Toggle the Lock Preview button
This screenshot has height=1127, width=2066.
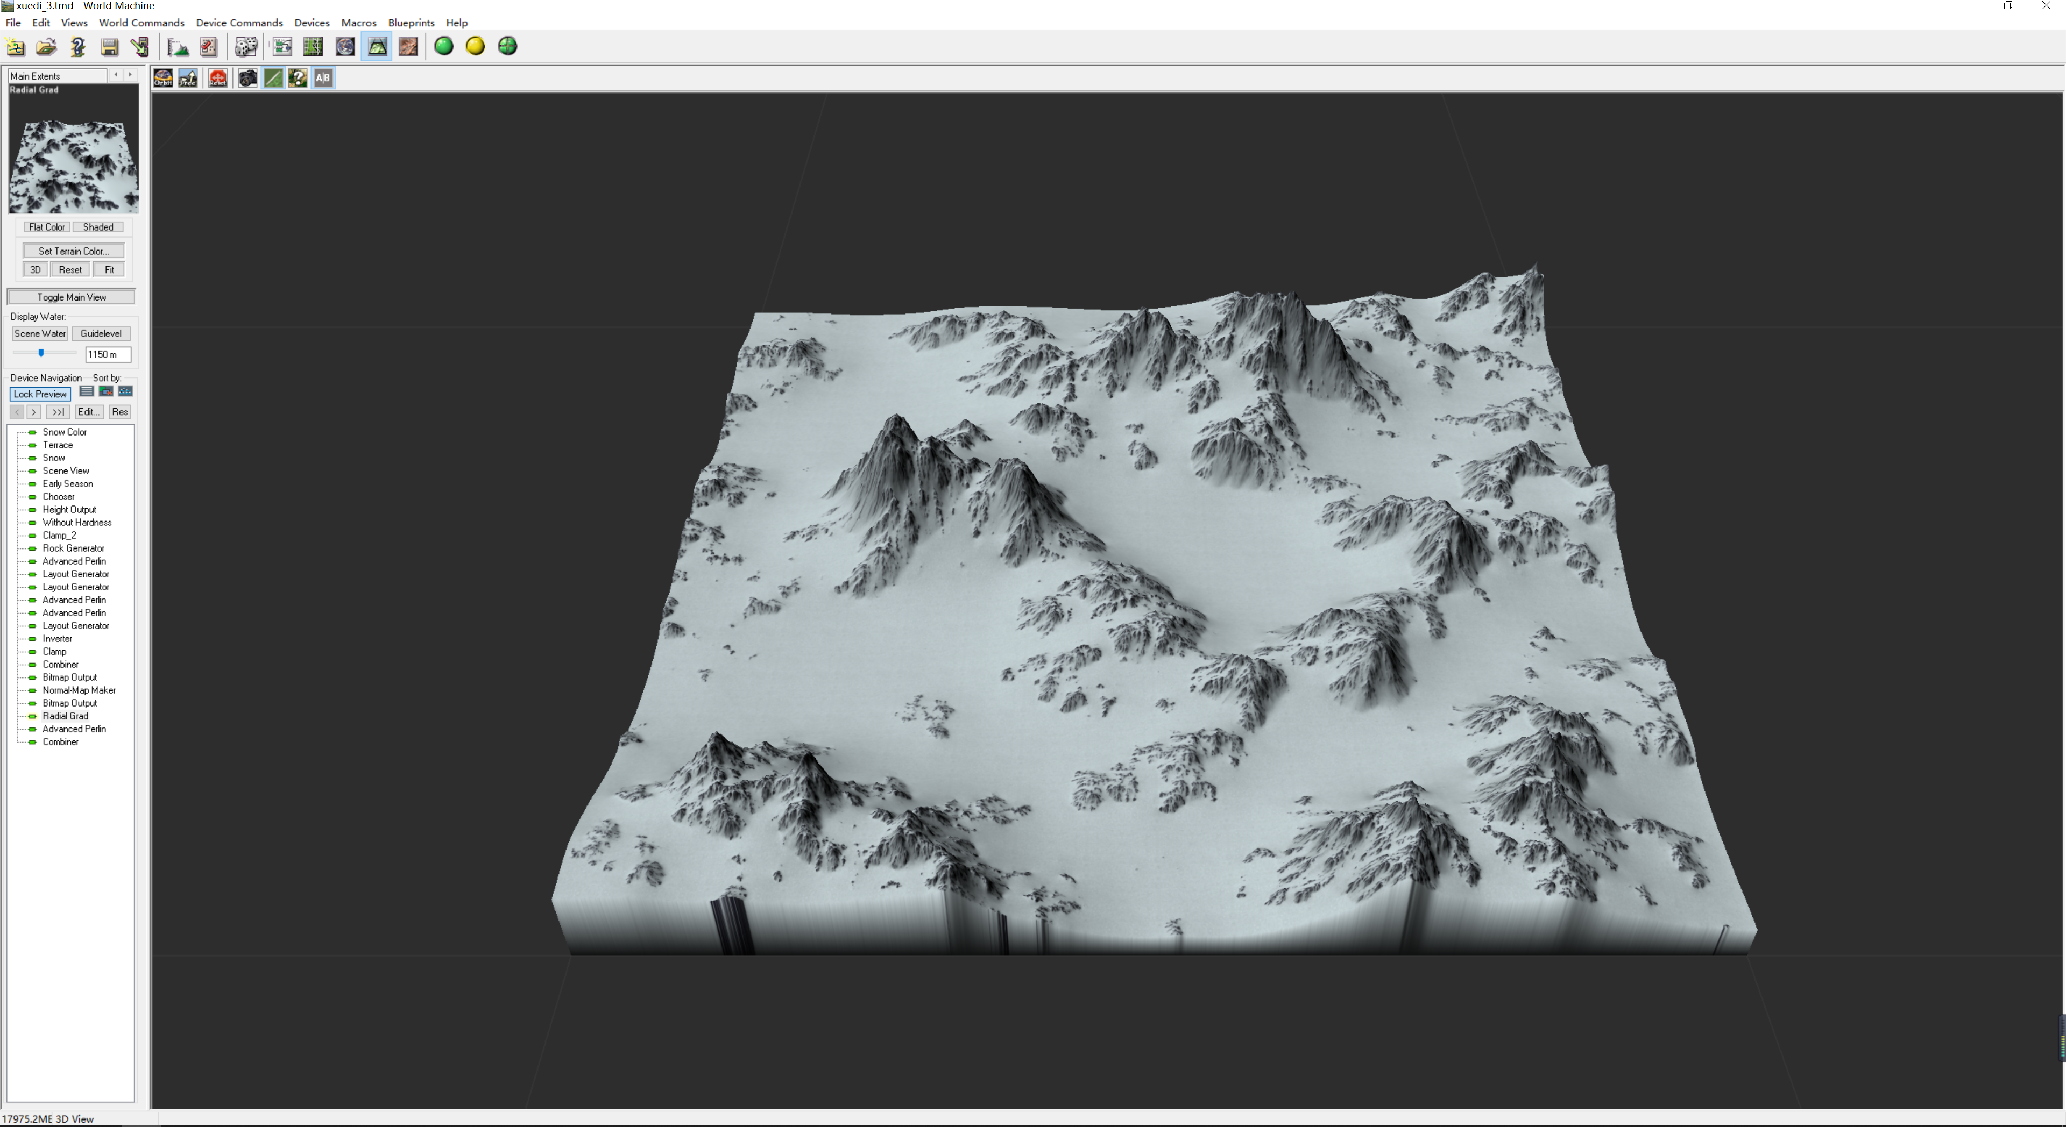pyautogui.click(x=40, y=394)
